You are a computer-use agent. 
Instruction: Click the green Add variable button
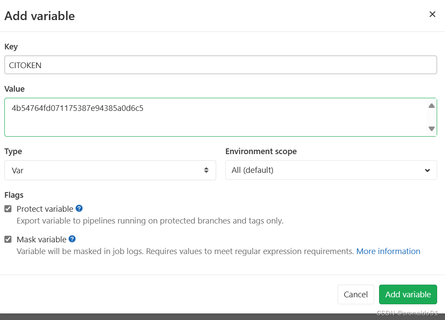tap(408, 294)
